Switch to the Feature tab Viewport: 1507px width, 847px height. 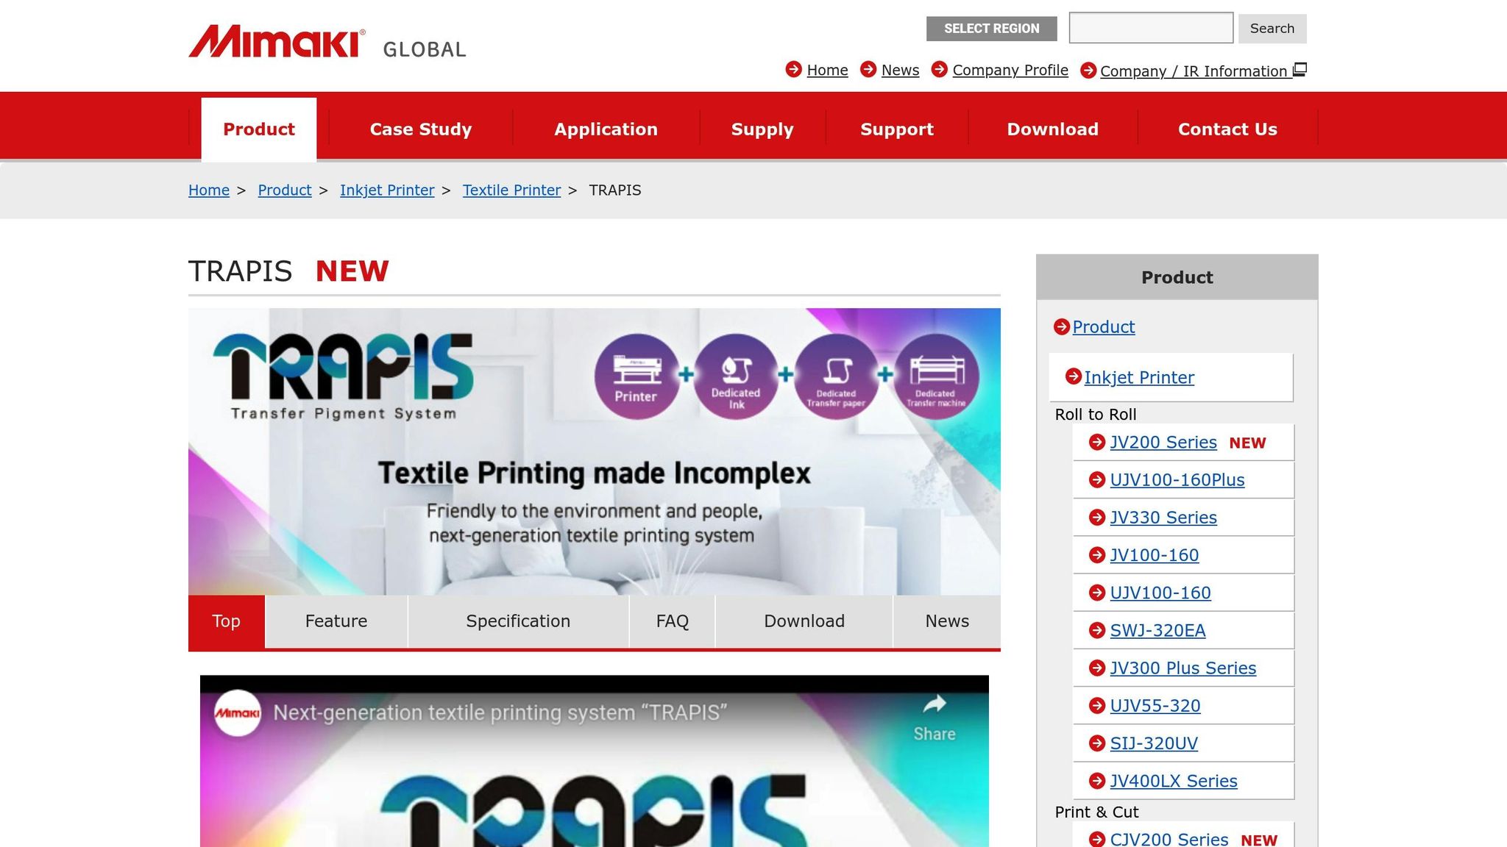click(x=336, y=621)
